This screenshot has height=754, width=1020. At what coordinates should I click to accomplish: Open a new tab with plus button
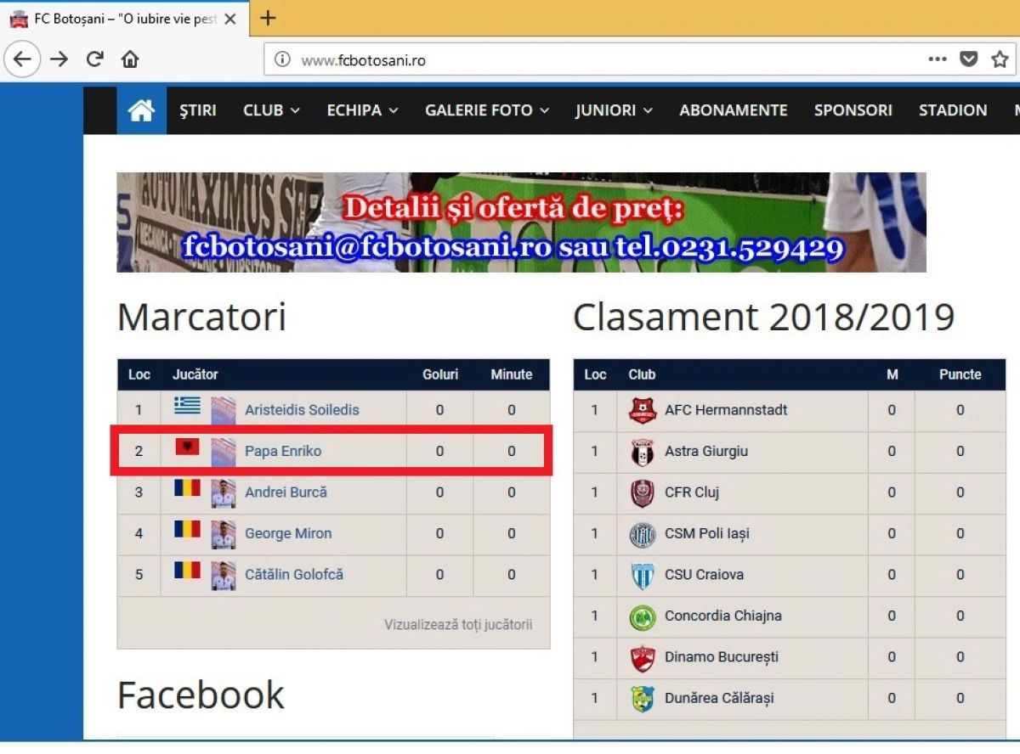point(268,18)
